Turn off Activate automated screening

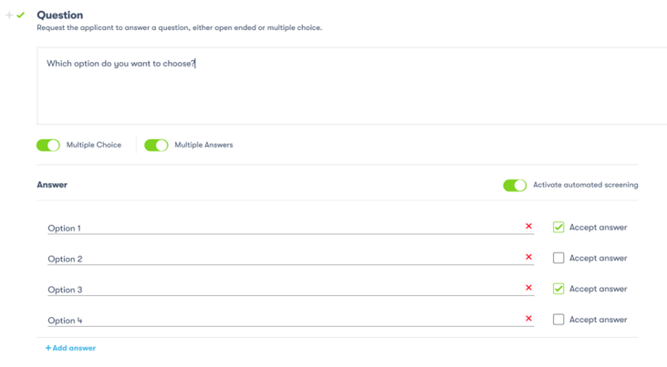(515, 185)
